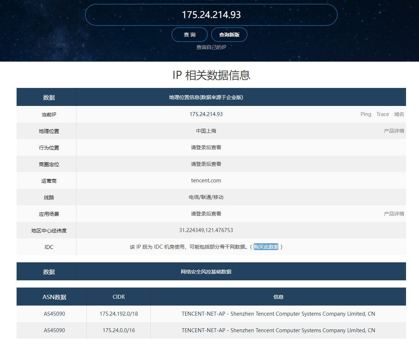Open 产品详情 in the 应用场景 row
The height and width of the screenshot is (347, 419).
(x=394, y=214)
